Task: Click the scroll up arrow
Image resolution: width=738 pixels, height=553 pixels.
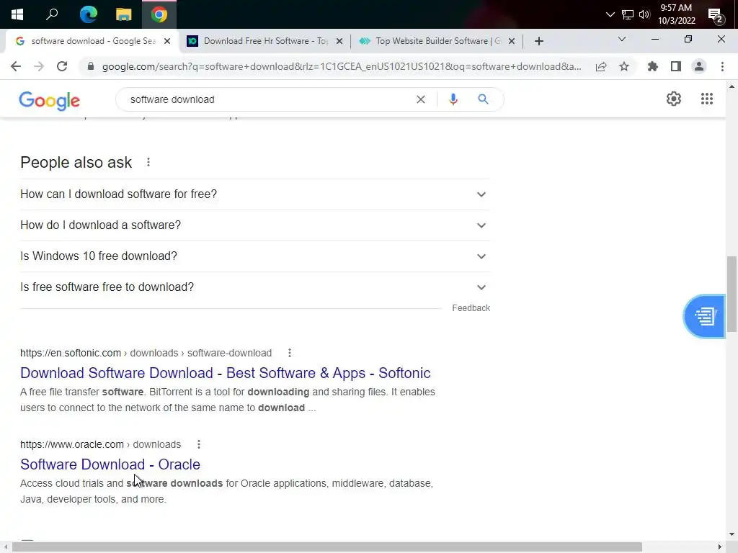Action: coord(732,86)
